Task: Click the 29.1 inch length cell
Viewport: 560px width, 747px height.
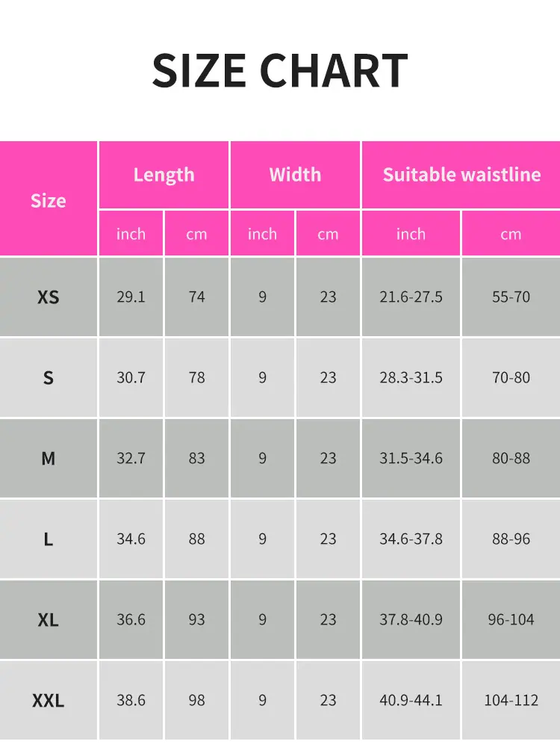Action: (x=131, y=297)
